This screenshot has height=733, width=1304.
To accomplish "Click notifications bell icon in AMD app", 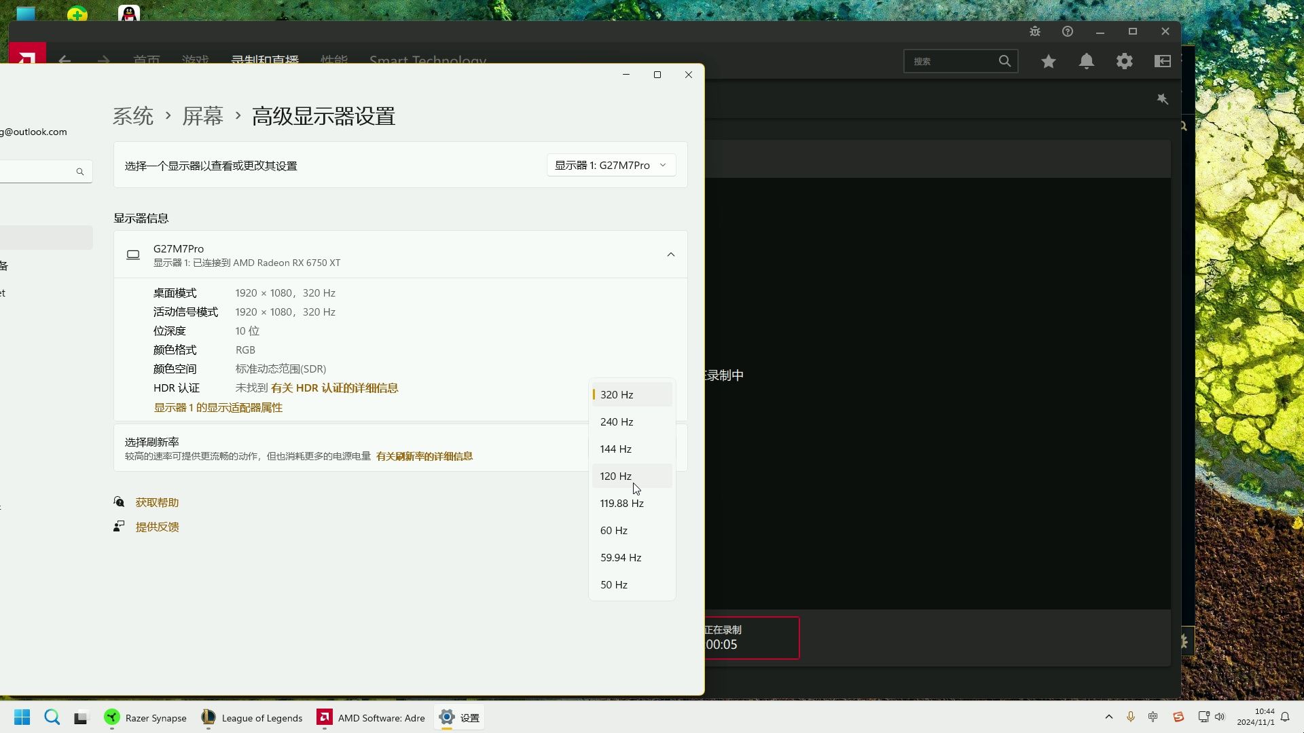I will pos(1087,61).
